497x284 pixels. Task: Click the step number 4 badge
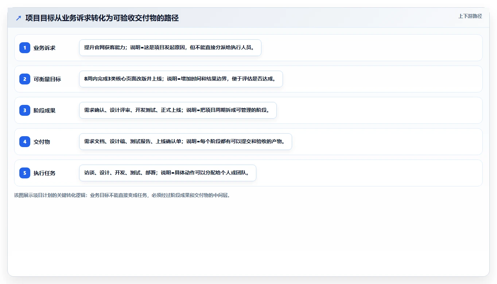tap(25, 142)
